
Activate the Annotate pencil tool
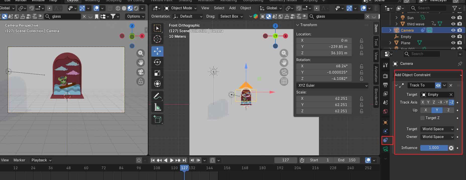(157, 96)
